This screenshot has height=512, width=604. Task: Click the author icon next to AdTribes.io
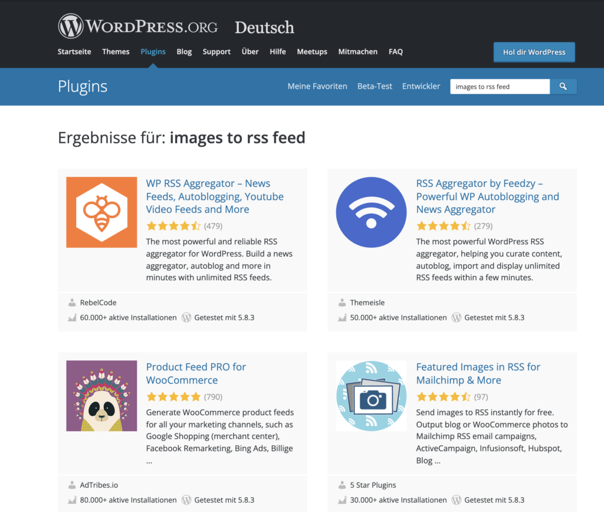coord(72,485)
